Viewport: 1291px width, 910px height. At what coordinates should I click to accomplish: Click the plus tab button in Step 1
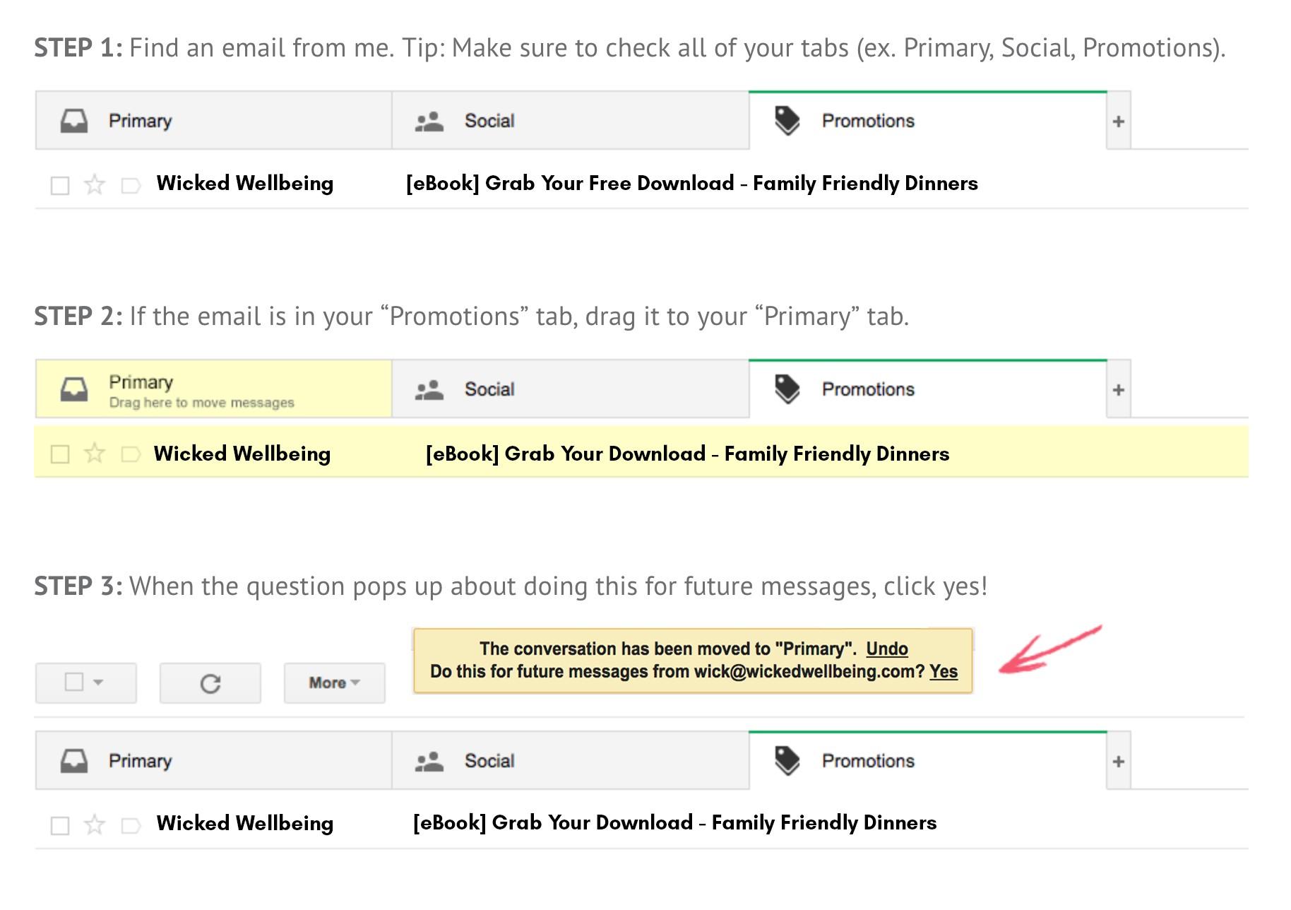(1119, 122)
